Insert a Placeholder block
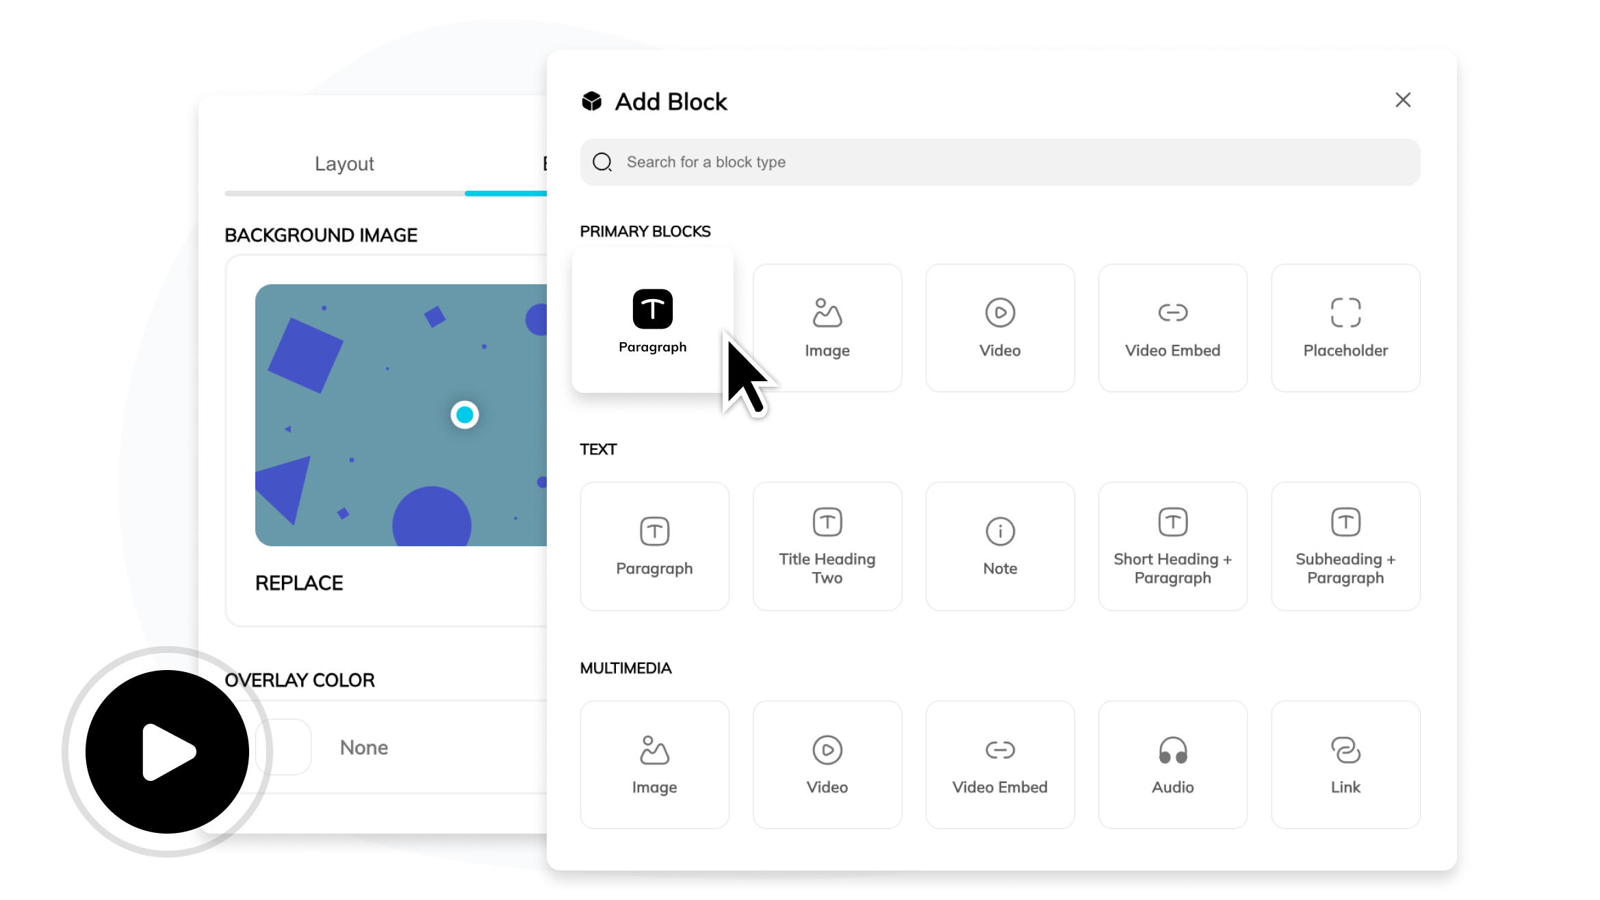The width and height of the screenshot is (1600, 900). coord(1345,327)
